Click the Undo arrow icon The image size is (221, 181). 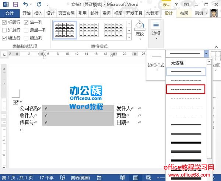[26, 4]
